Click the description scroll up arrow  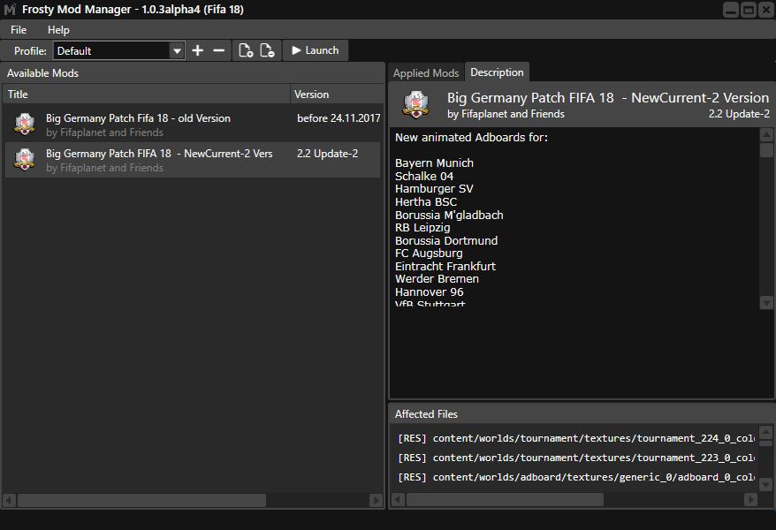click(x=766, y=134)
